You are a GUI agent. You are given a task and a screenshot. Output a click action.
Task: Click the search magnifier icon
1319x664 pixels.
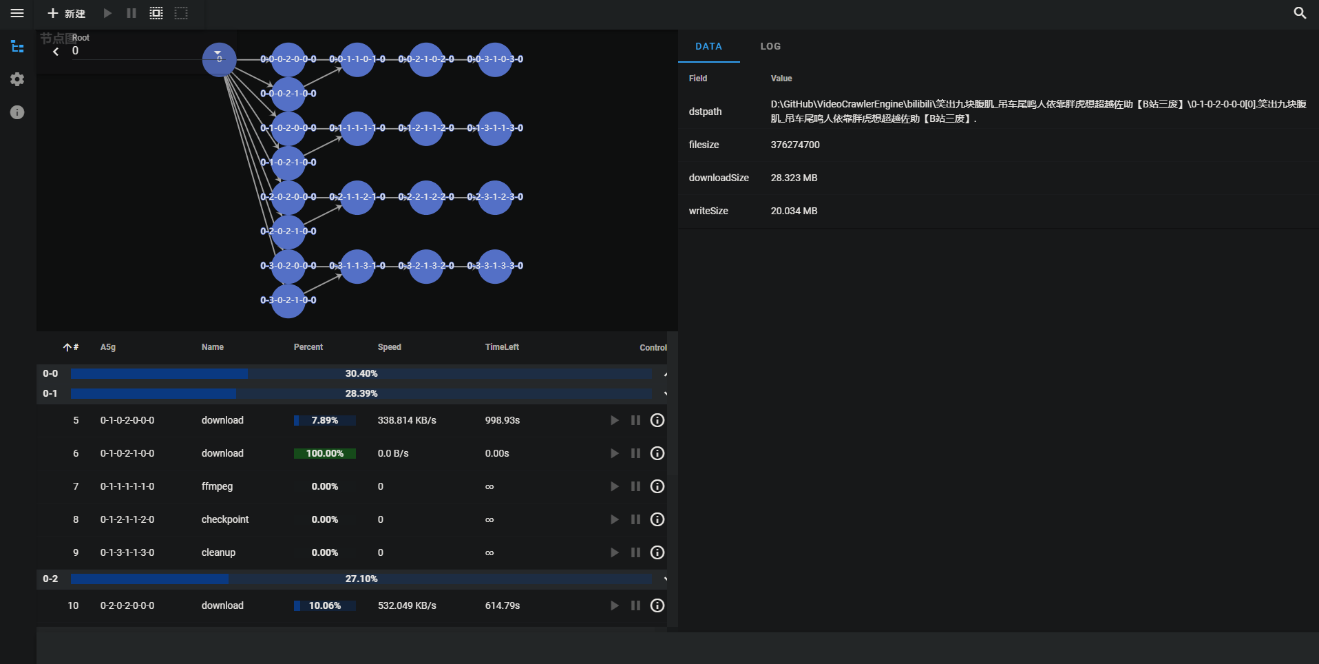coord(1300,13)
